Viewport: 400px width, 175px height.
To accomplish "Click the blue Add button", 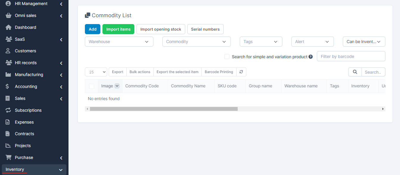I will coord(92,29).
